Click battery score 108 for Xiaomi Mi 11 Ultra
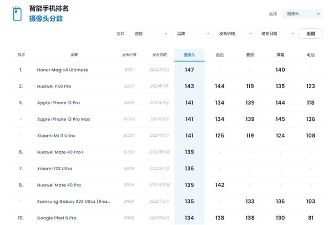 310,136
